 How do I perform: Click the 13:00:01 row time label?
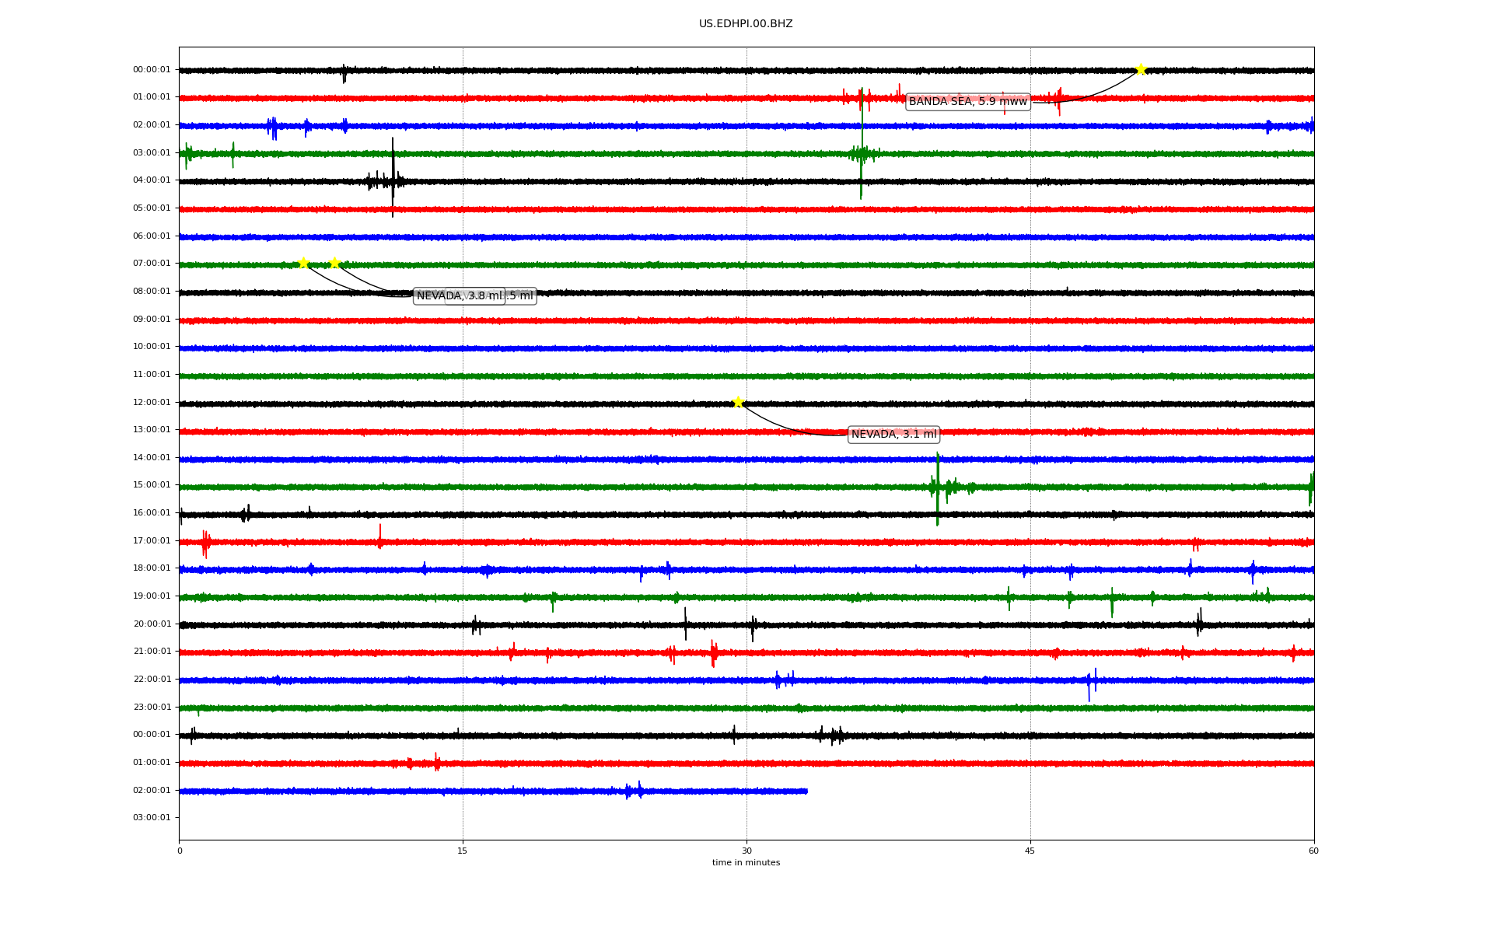pos(152,430)
